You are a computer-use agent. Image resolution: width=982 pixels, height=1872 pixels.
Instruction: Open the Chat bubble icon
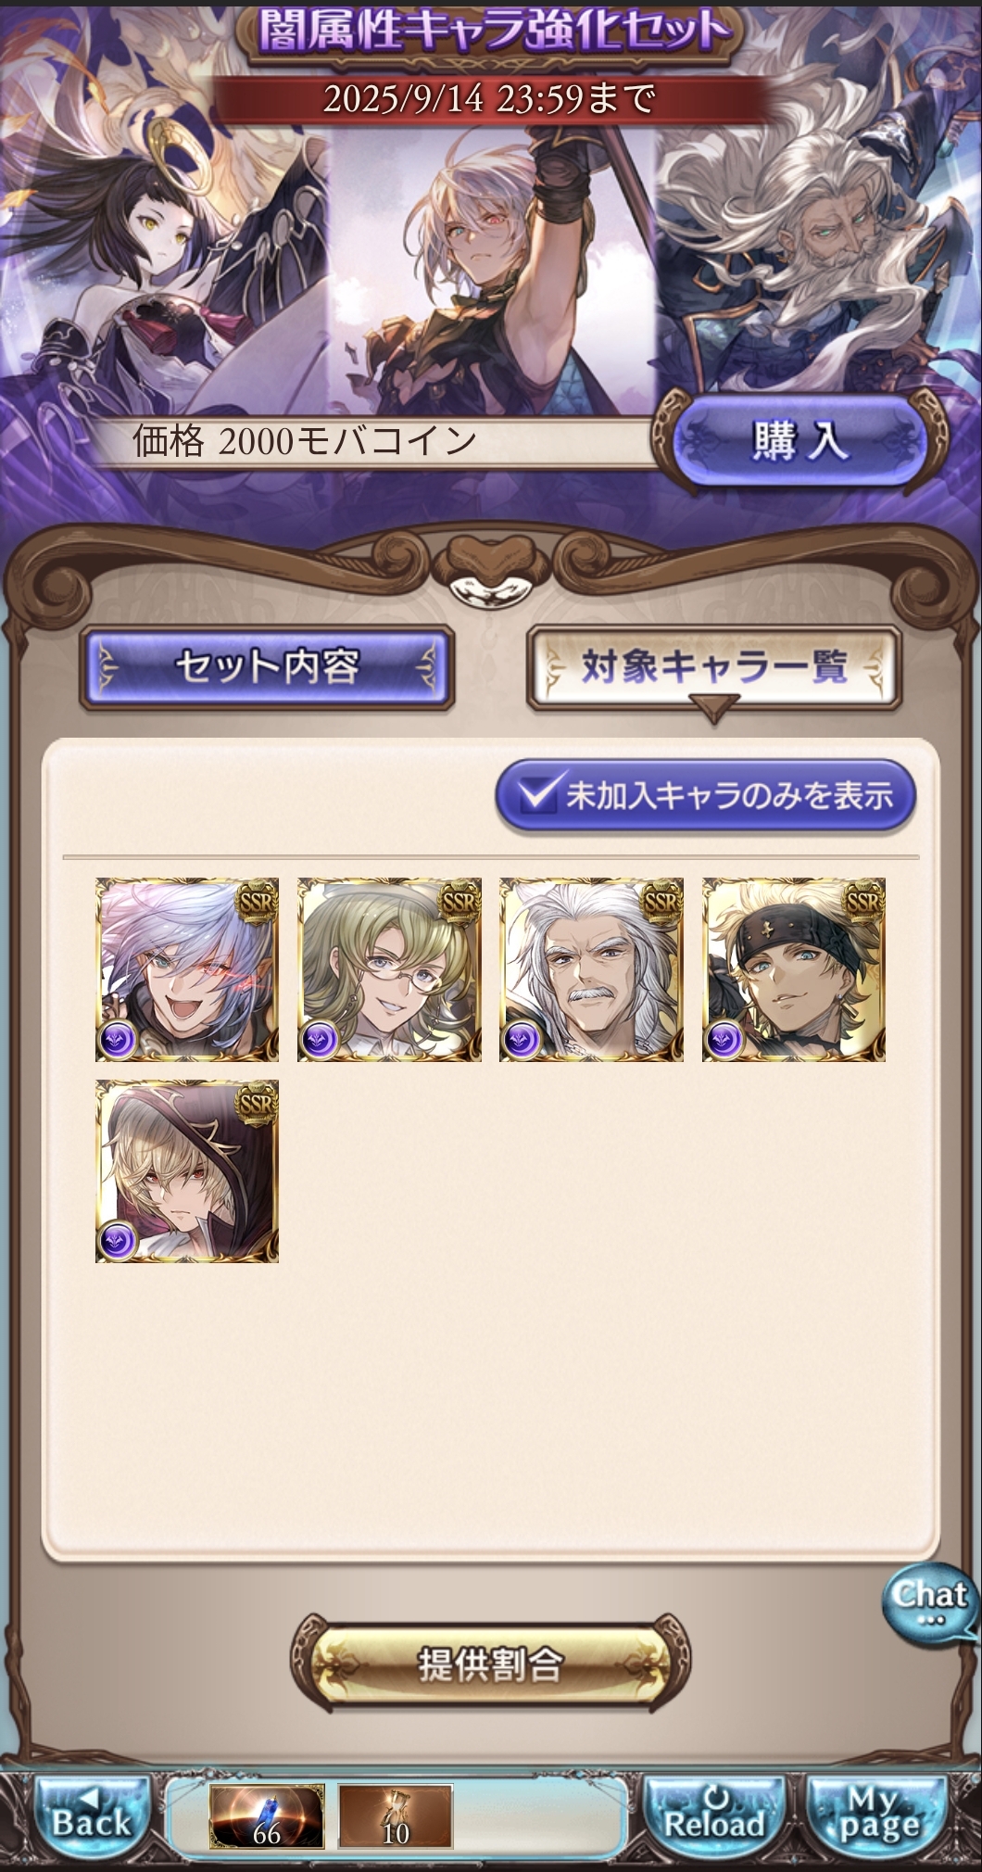point(929,1603)
